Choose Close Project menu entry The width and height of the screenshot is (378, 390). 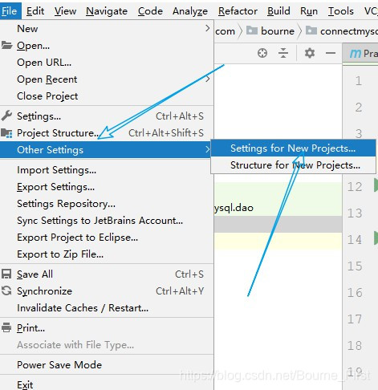(x=107, y=96)
